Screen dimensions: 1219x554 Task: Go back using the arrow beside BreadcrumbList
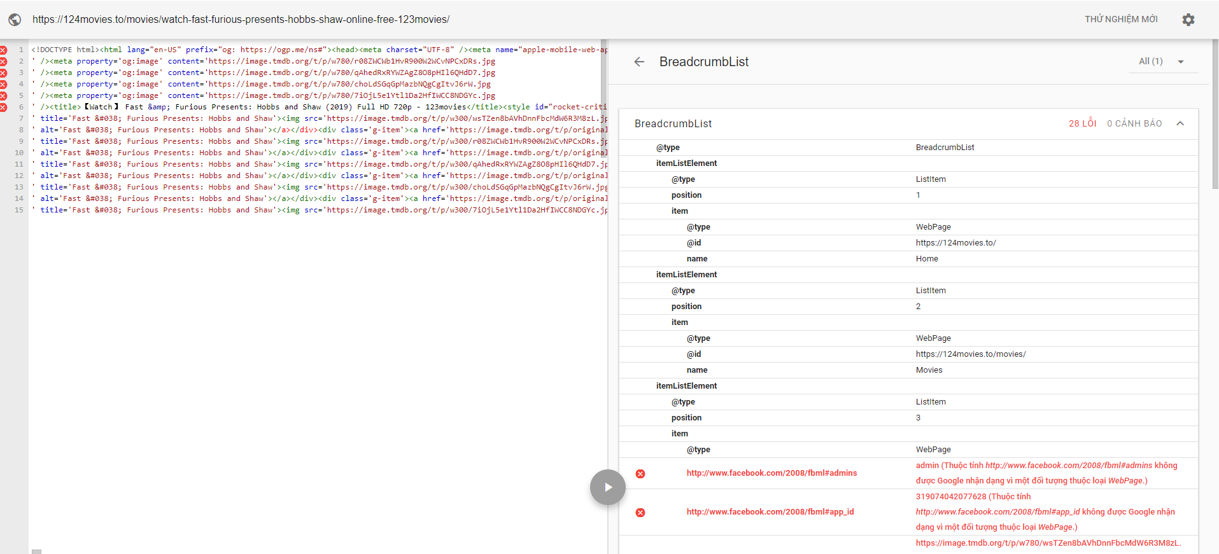[x=639, y=62]
